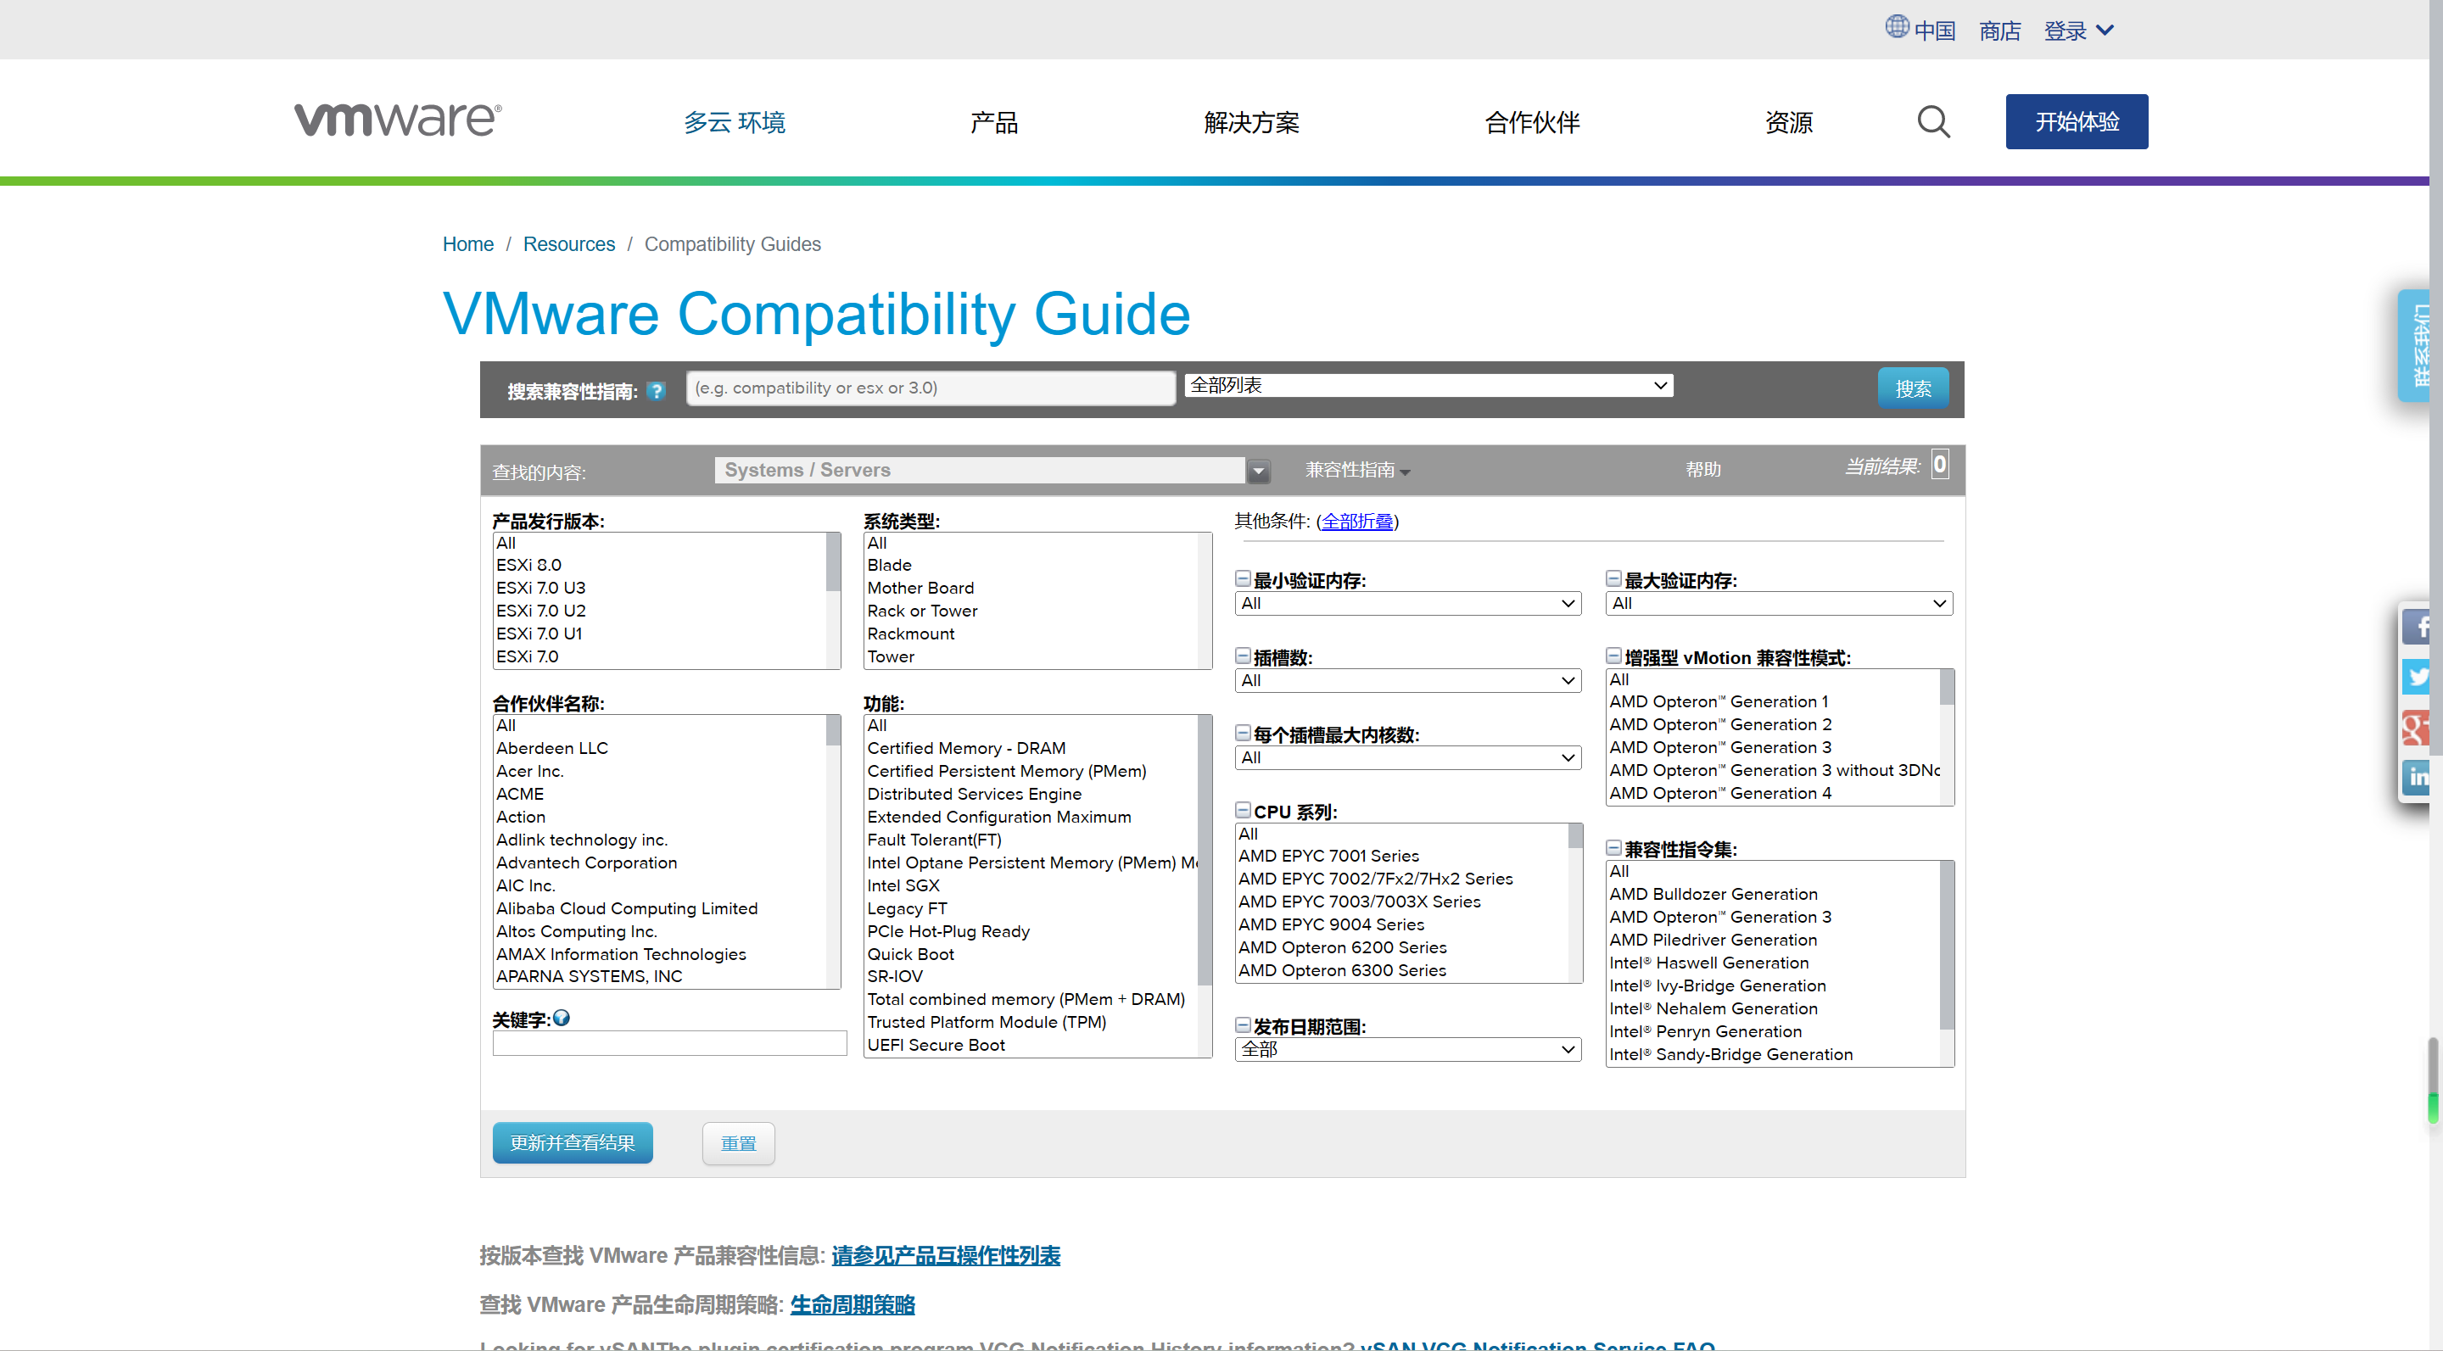
Task: Open the 多云 环境 menu
Action: [734, 122]
